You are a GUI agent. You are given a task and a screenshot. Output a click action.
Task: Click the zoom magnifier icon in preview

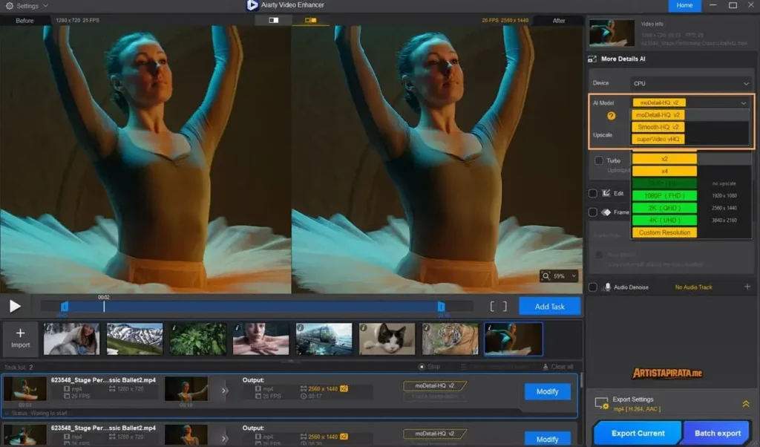pos(547,275)
